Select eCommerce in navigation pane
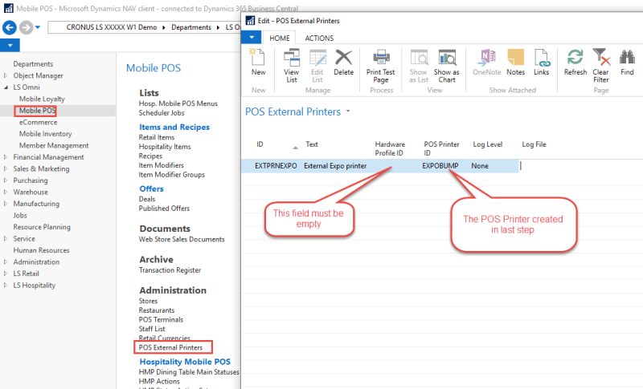Viewport: 643px width, 389px height. point(38,122)
